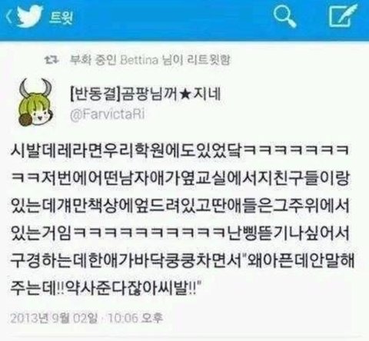Screen dimensions: 369x341
Task: Click the tweet's line starting ㅋㅋ저번에
Action: [x=181, y=177]
